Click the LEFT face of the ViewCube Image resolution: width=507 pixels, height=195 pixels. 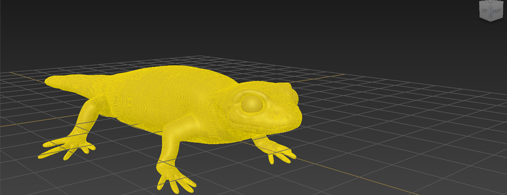pos(484,11)
